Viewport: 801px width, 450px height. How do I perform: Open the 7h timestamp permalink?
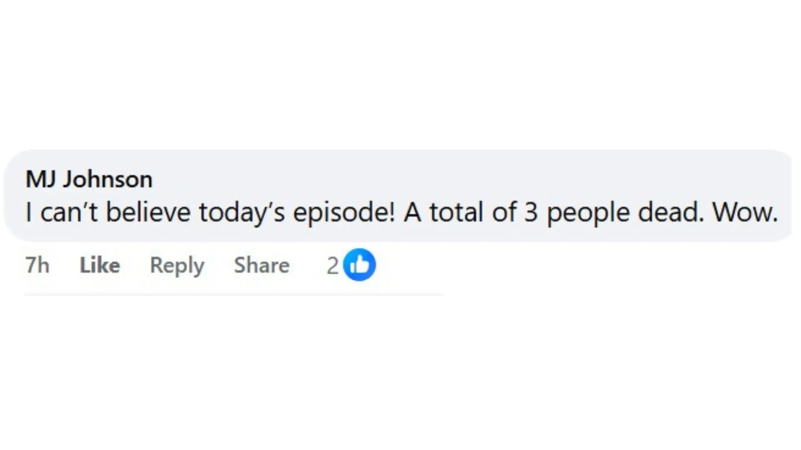point(37,265)
